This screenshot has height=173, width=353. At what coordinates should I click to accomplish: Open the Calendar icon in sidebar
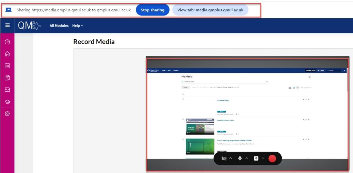[8, 66]
